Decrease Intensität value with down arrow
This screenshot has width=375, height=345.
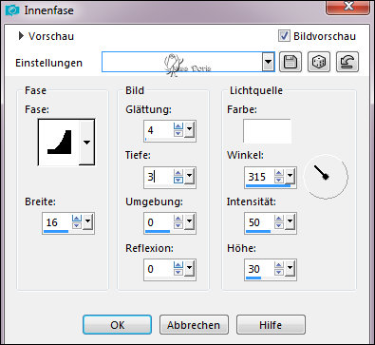pyautogui.click(x=279, y=225)
